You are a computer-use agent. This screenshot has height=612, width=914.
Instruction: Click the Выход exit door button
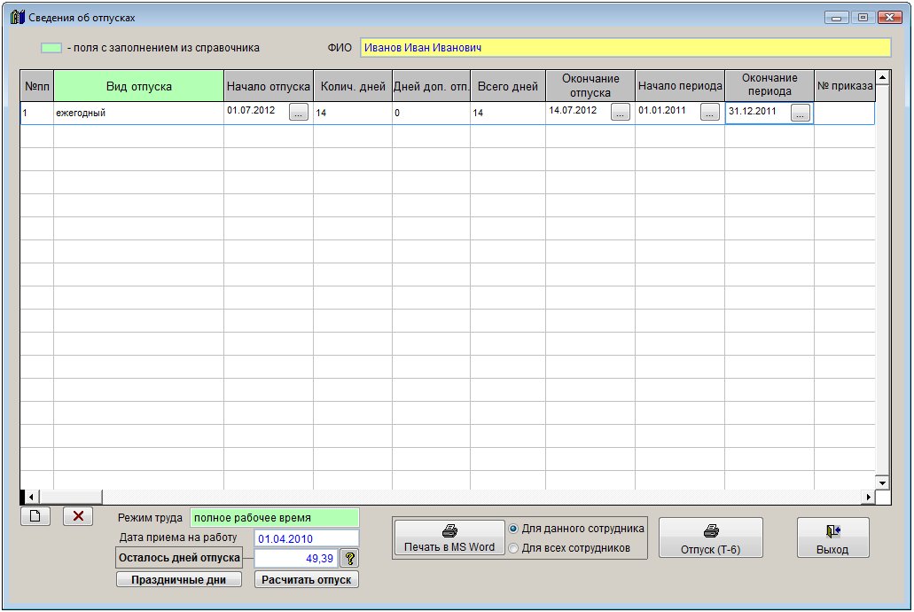click(x=832, y=538)
